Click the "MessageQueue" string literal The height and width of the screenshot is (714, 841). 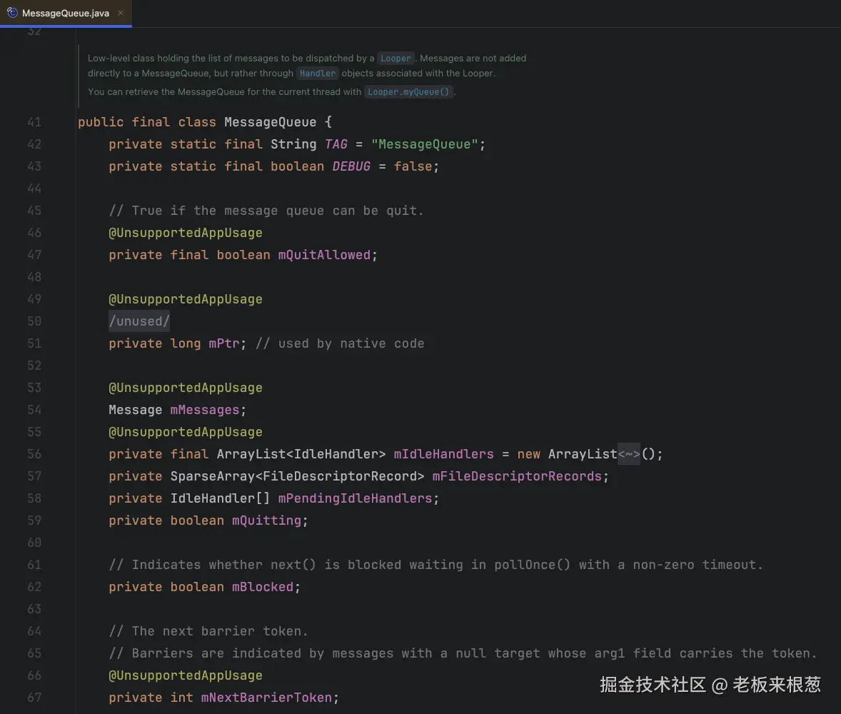[424, 144]
